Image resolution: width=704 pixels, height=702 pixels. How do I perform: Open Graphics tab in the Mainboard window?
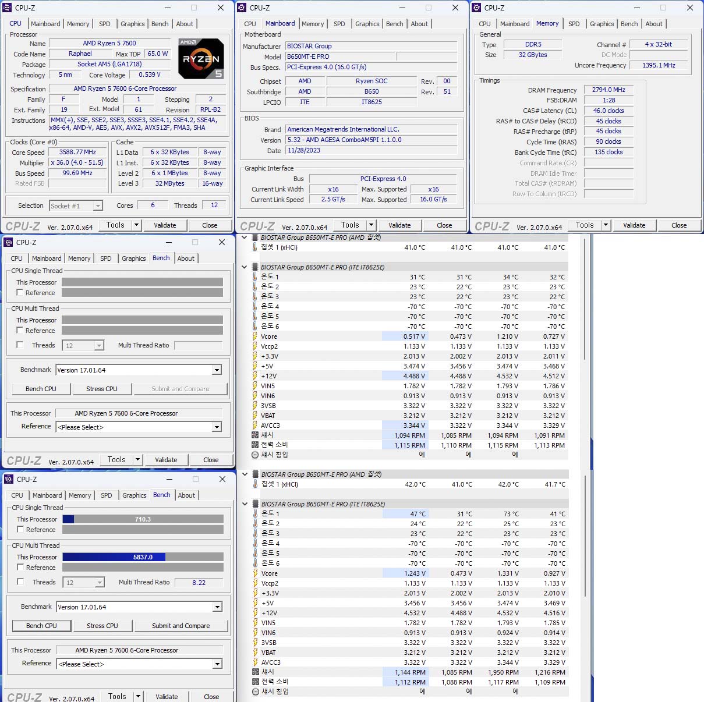pyautogui.click(x=367, y=24)
